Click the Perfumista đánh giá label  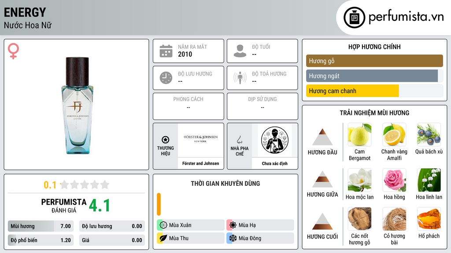tap(64, 206)
